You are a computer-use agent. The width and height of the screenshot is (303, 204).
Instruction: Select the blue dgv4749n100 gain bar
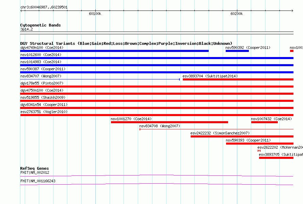[x=114, y=51]
